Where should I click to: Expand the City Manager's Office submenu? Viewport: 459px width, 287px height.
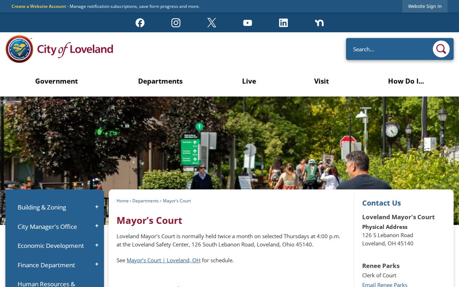click(x=96, y=226)
